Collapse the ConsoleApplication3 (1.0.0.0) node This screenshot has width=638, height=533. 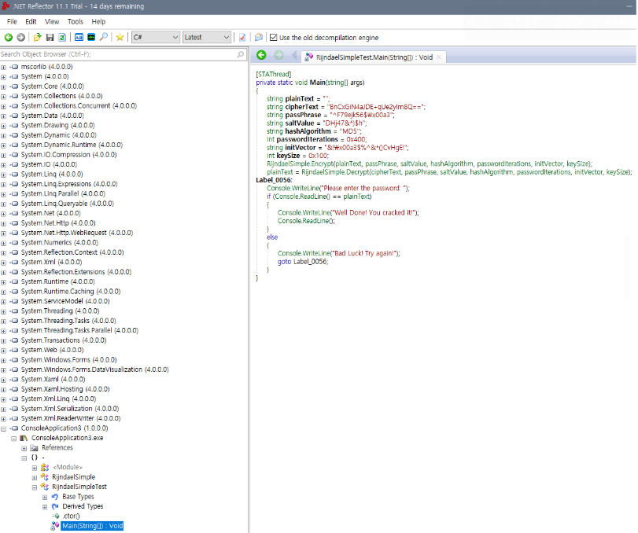[x=3, y=428]
